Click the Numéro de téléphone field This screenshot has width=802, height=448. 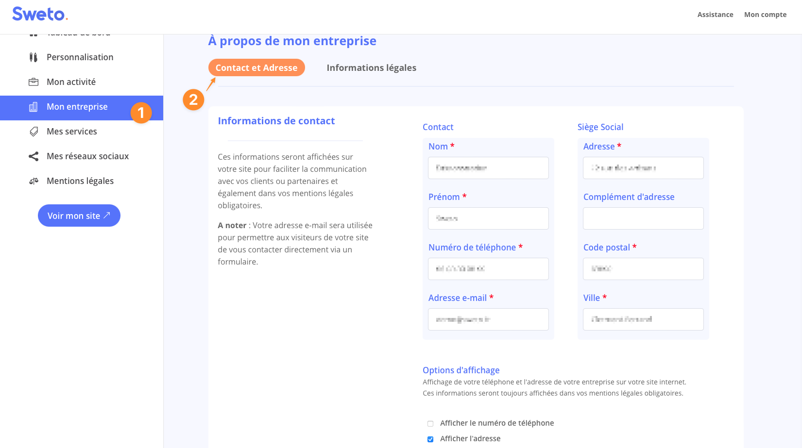(x=488, y=269)
